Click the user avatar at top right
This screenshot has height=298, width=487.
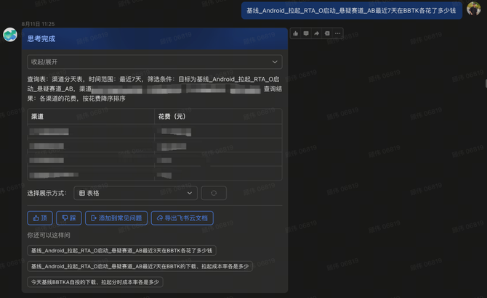point(475,9)
